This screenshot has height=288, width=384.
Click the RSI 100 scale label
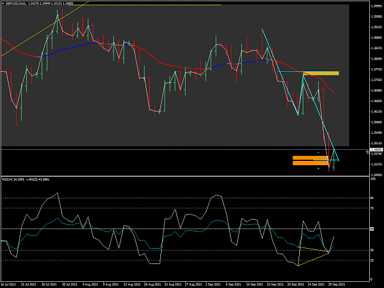(373, 179)
